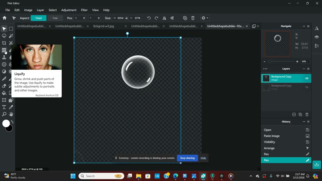Select the Liquify tool
Viewport: 322px width, 181px height.
tap(4, 50)
